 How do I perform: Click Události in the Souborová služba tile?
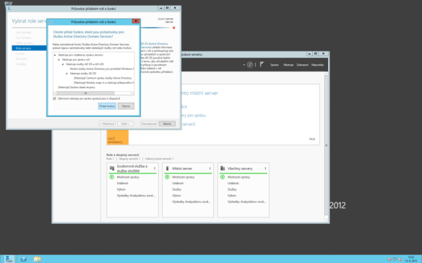coord(122,184)
